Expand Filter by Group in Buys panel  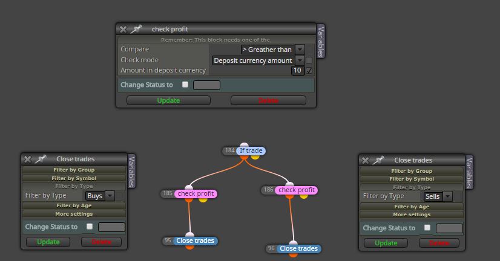(x=74, y=170)
